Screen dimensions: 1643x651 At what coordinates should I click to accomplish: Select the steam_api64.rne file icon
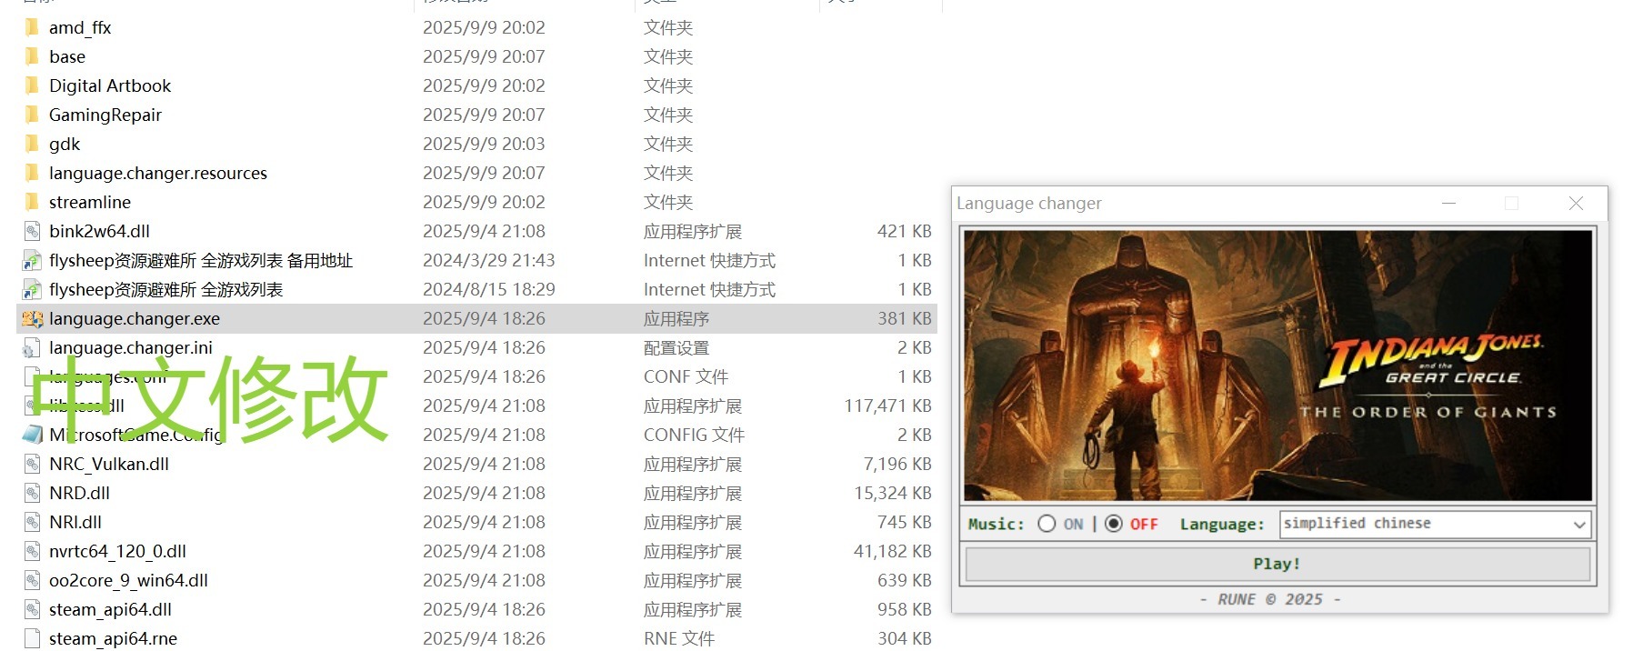click(x=33, y=639)
